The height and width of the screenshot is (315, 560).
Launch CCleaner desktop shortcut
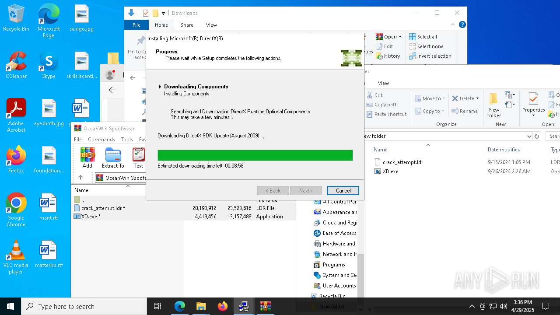click(16, 66)
